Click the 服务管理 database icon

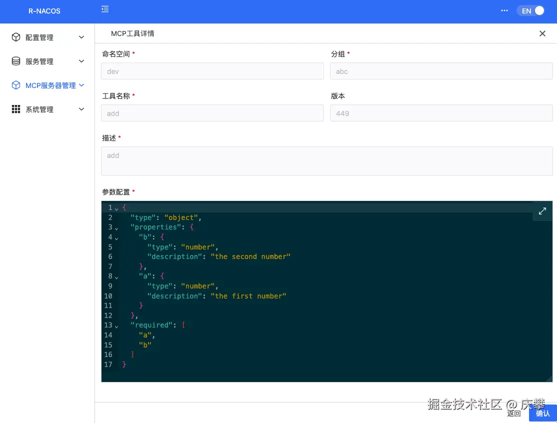[16, 61]
